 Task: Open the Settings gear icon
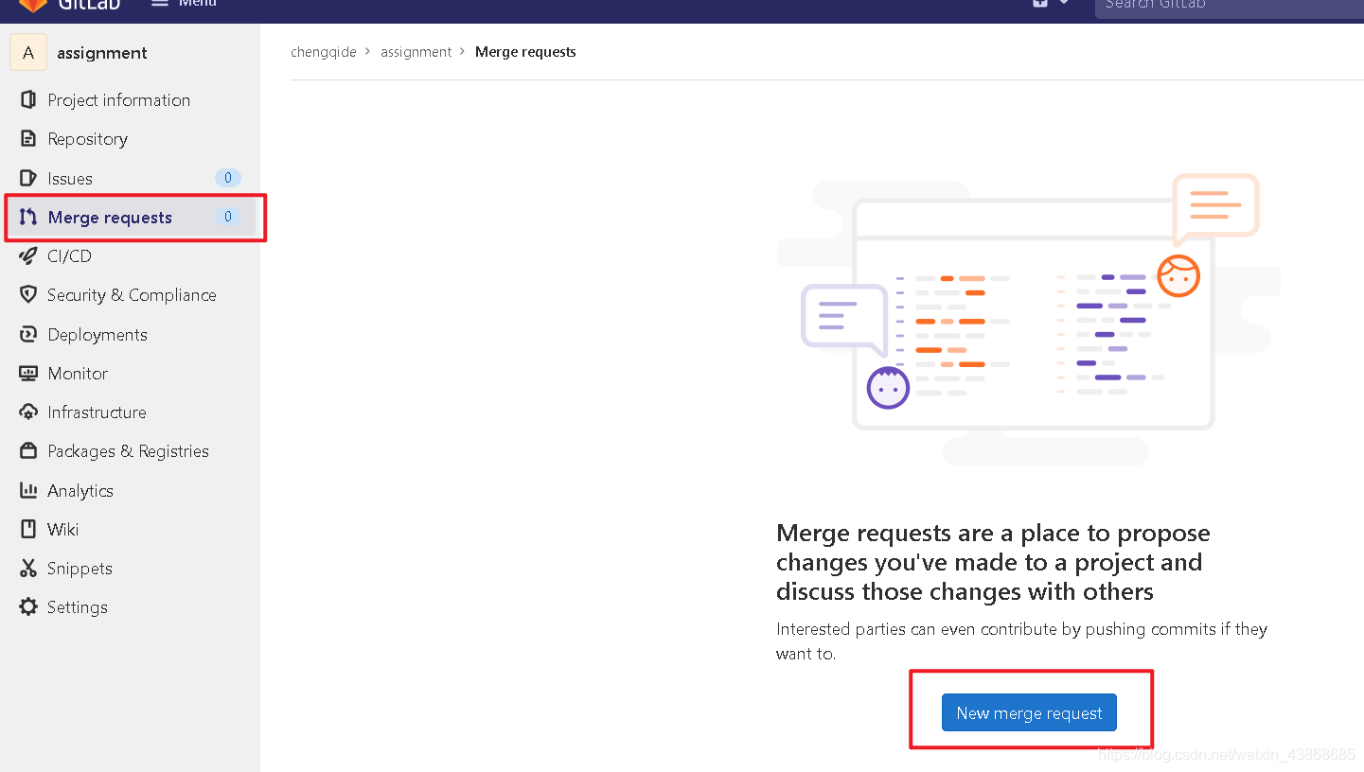click(28, 606)
